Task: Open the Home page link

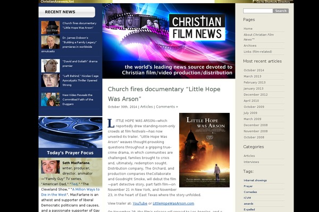Action: [248, 29]
